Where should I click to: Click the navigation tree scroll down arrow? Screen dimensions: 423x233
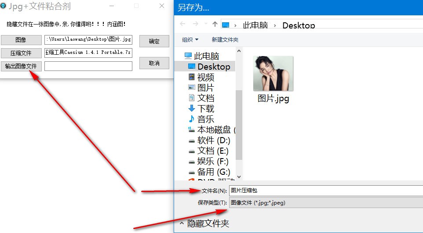[239, 177]
